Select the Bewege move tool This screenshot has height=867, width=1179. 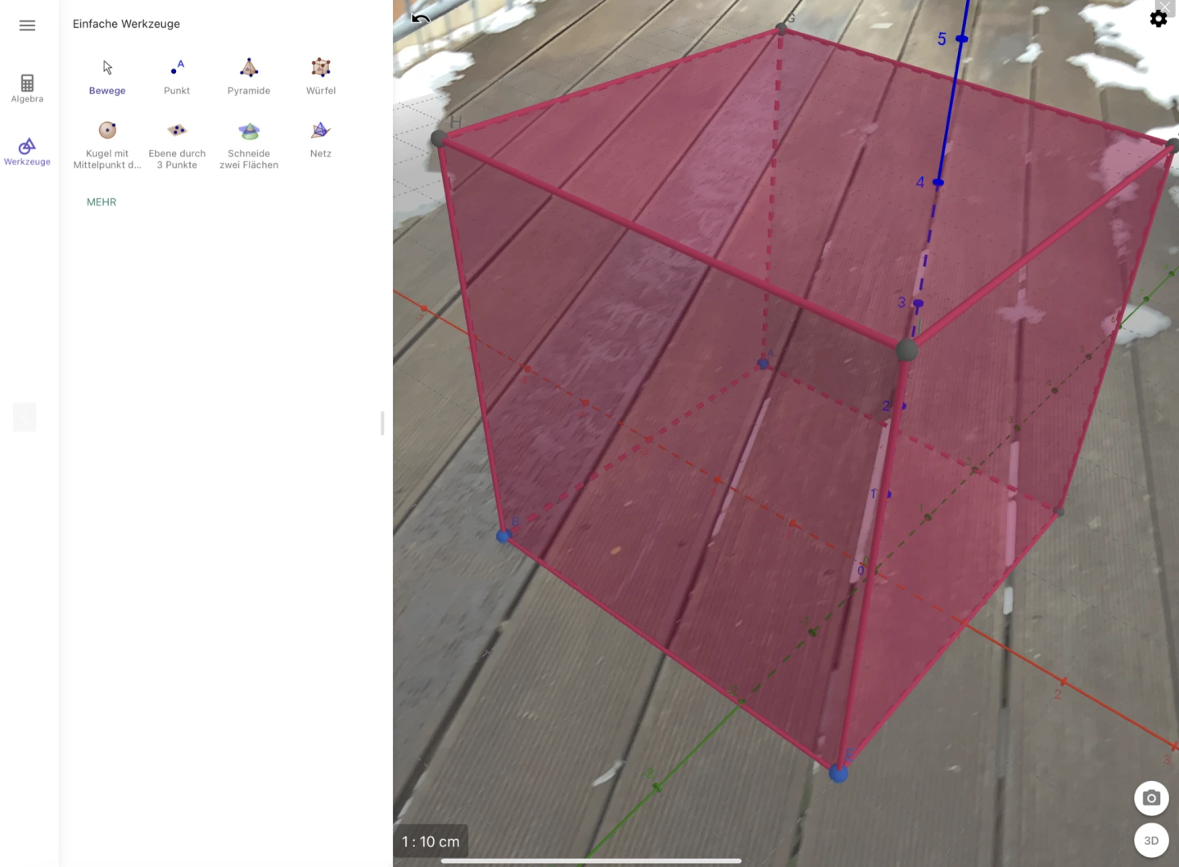coord(107,77)
